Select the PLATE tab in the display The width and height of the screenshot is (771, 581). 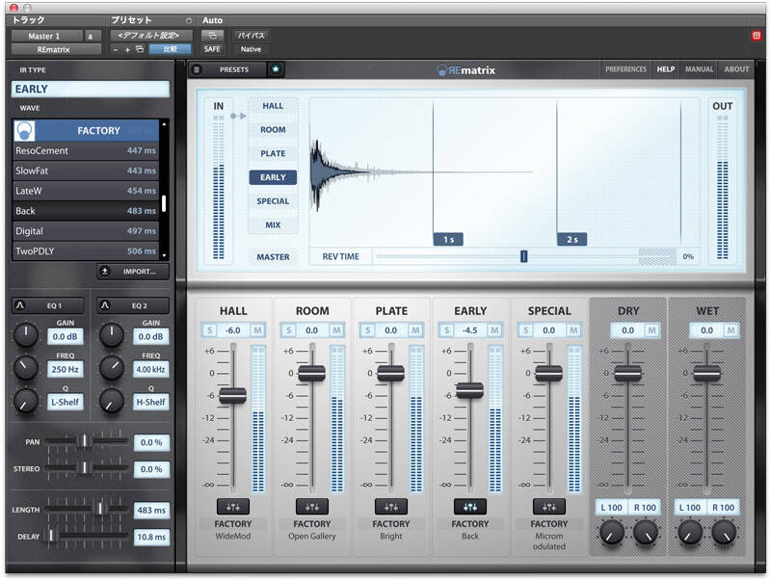[273, 153]
